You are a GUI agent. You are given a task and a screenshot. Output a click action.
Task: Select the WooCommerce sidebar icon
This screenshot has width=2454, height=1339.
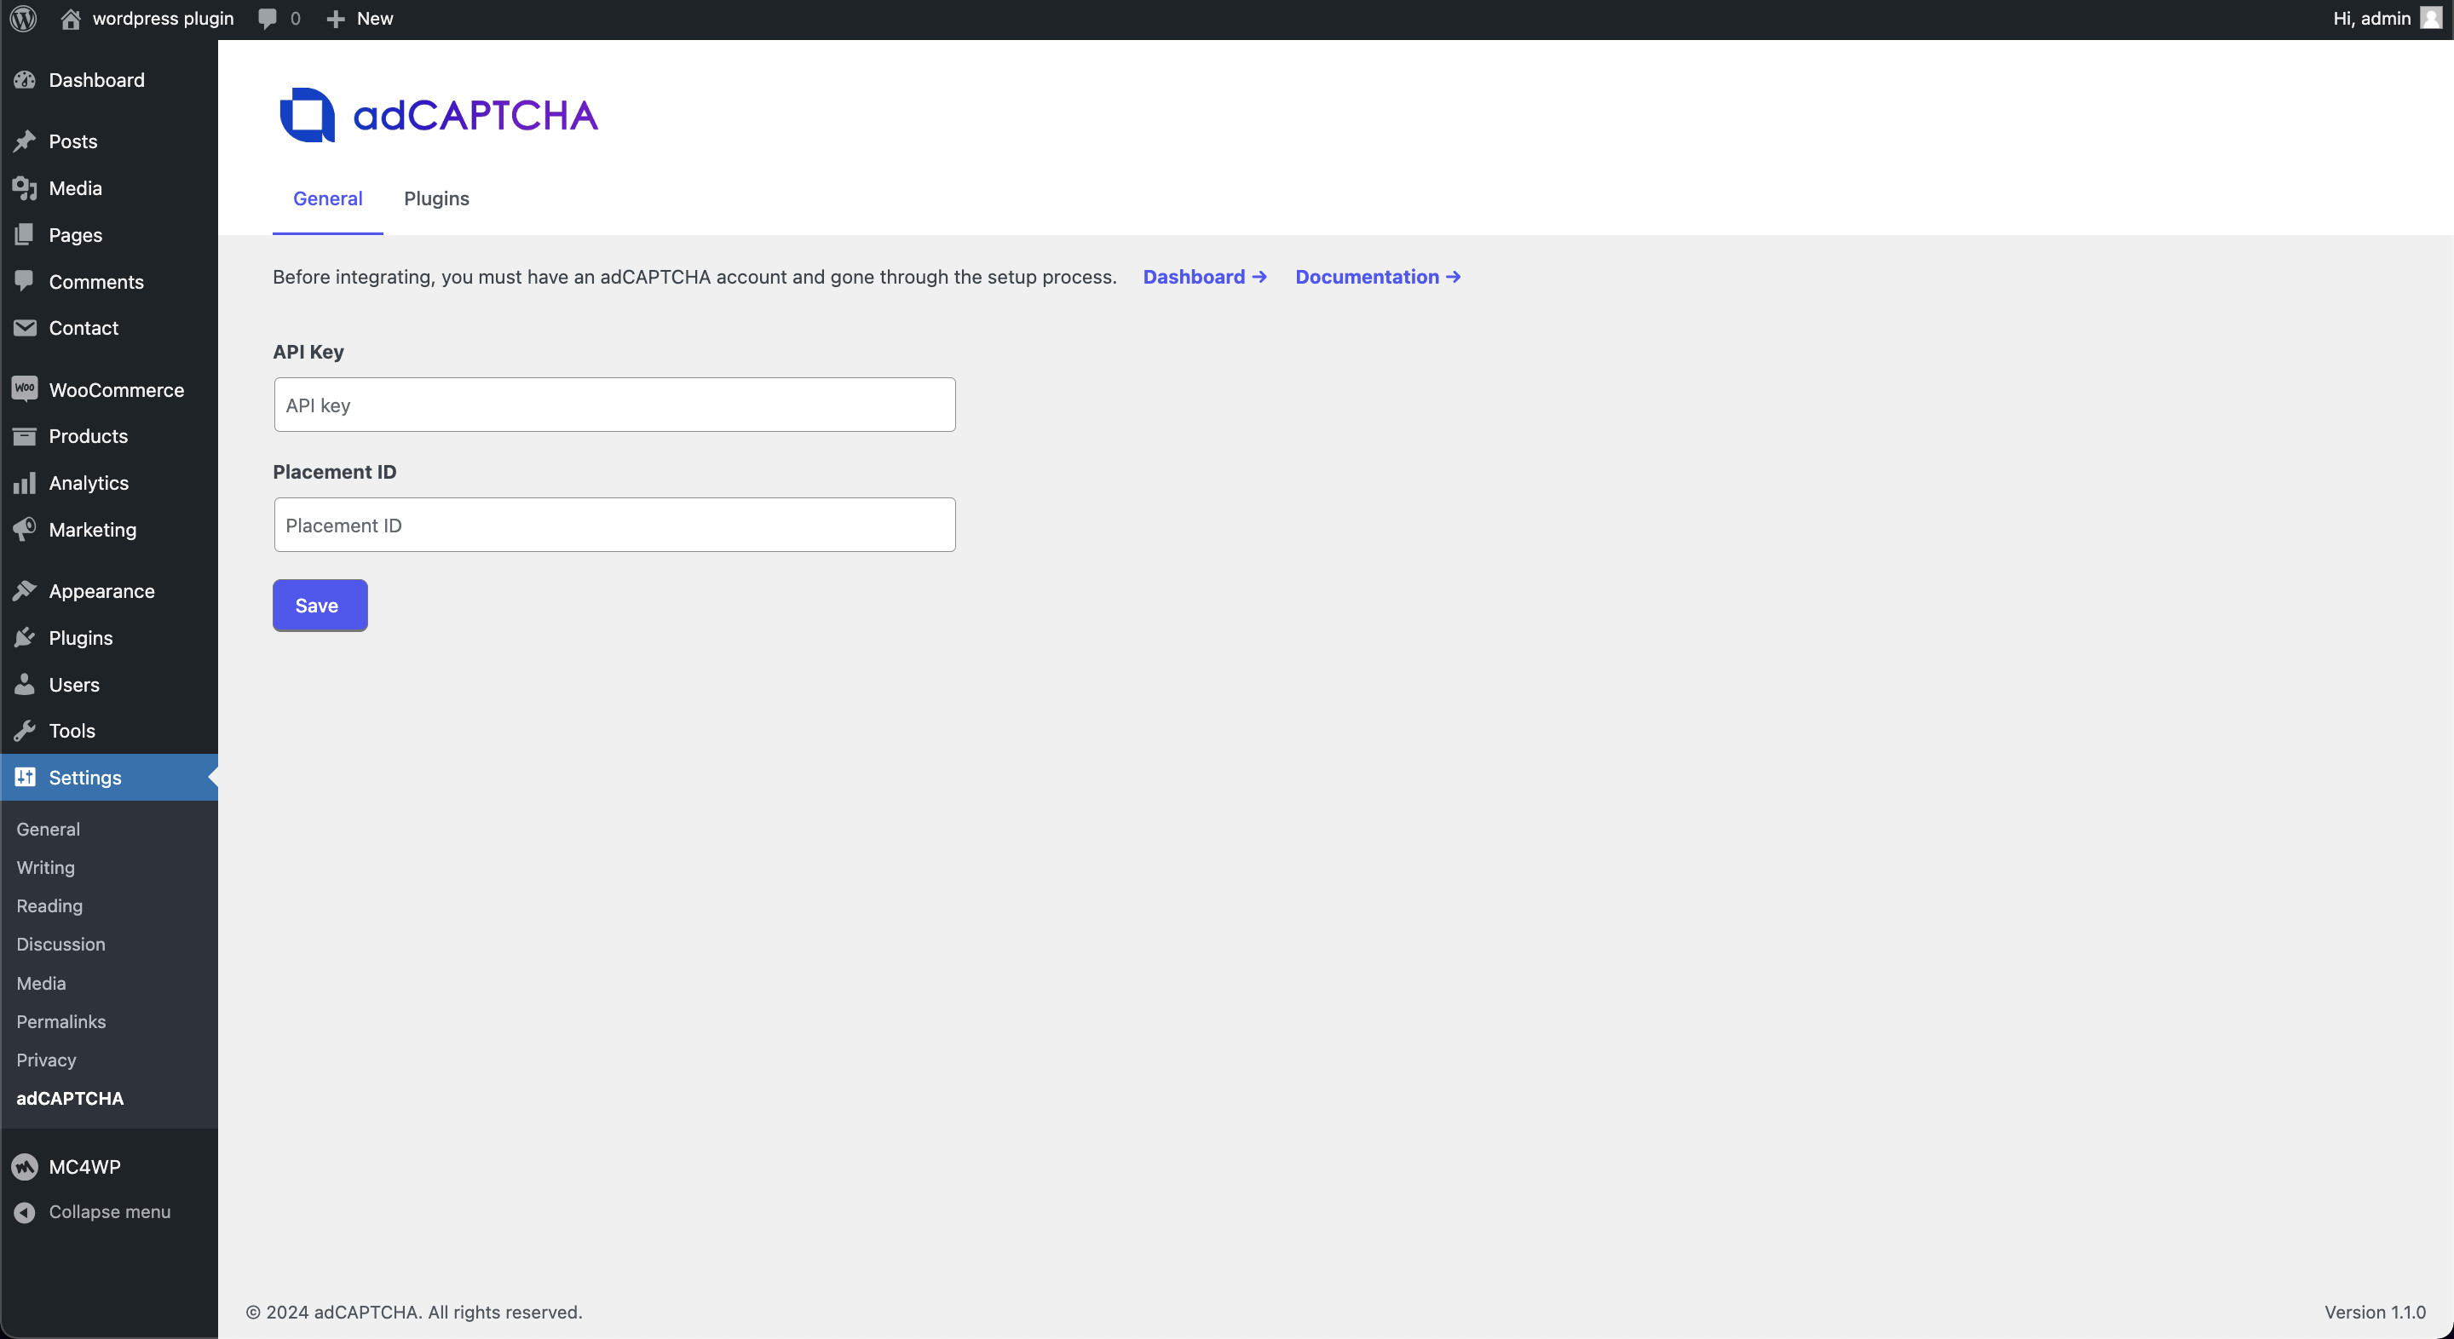pos(25,389)
